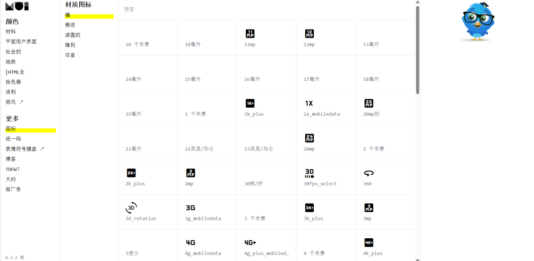The image size is (534, 261).
Task: Switch to the 锋利 icon style
Action: point(70,45)
